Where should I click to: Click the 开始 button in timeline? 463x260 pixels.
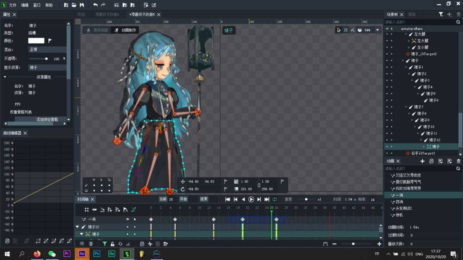click(183, 199)
